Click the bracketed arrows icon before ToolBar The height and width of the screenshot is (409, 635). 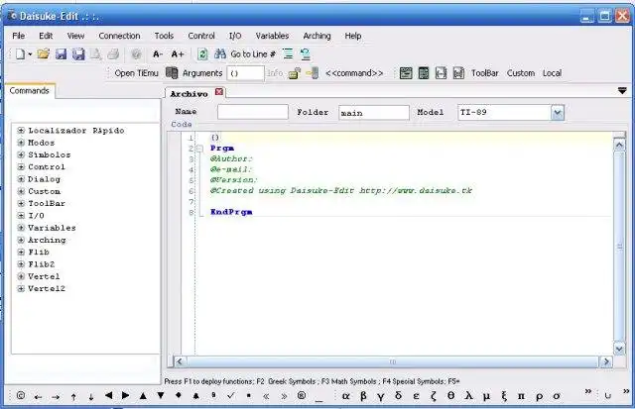coord(441,73)
